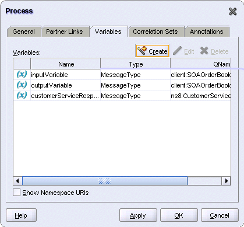This screenshot has width=244, height=227.
Task: Enable Show Namespace URIs checkbox
Action: 16,193
